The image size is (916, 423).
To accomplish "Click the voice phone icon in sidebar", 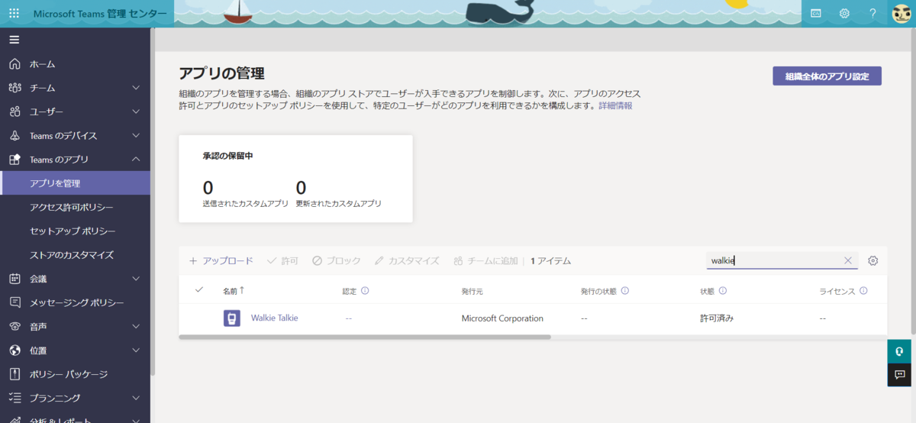I will tap(15, 326).
